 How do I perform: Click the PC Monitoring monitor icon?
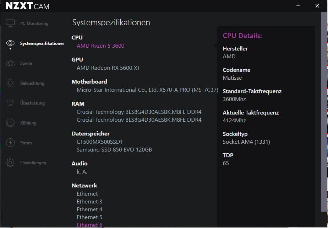10,23
